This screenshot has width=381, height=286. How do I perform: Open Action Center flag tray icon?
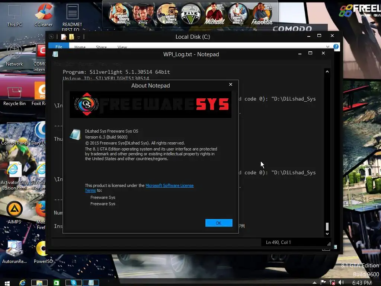point(323,282)
